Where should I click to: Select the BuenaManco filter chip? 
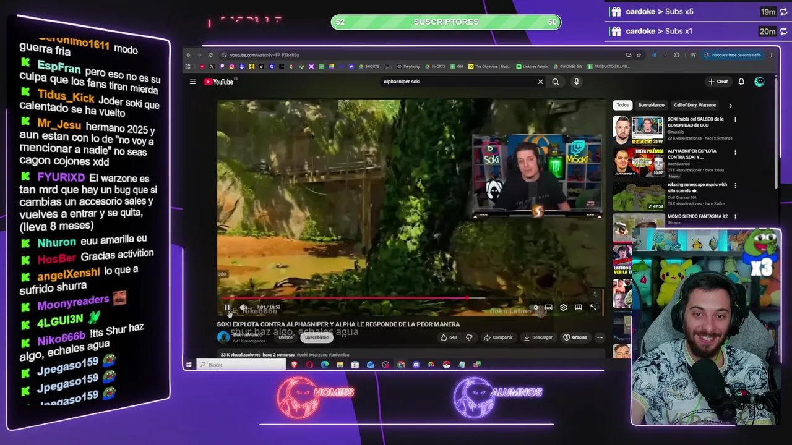point(651,105)
